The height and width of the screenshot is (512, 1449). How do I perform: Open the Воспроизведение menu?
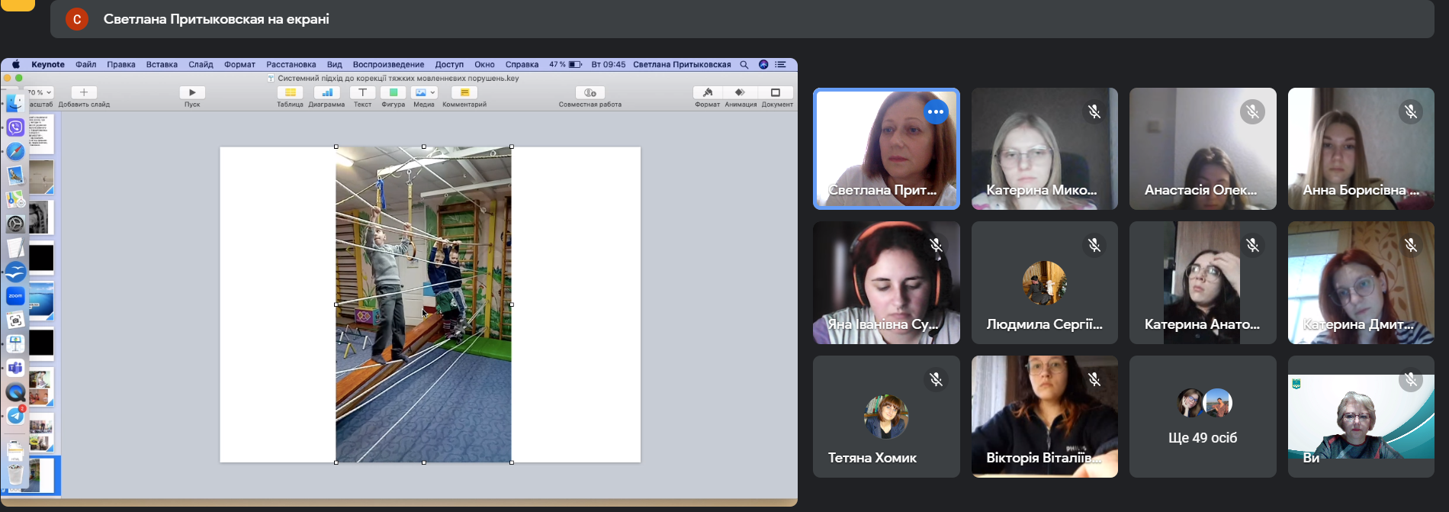click(x=388, y=65)
